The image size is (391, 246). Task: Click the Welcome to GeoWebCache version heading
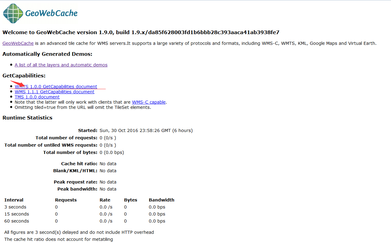(x=141, y=32)
